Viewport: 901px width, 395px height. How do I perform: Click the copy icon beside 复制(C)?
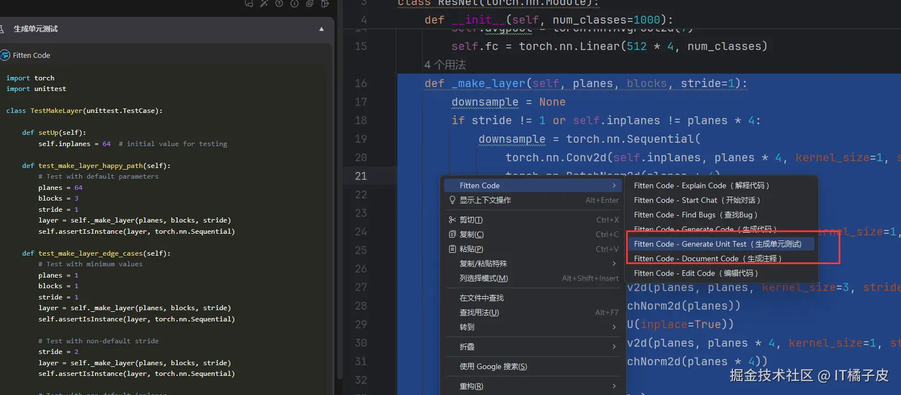coord(452,234)
